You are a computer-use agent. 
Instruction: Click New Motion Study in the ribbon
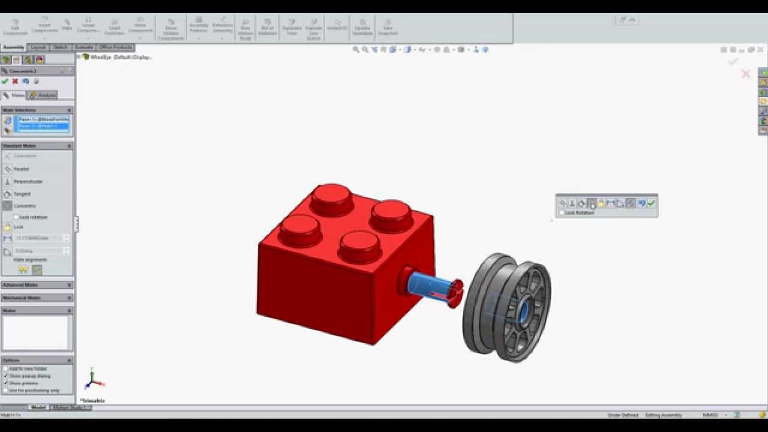pyautogui.click(x=245, y=30)
